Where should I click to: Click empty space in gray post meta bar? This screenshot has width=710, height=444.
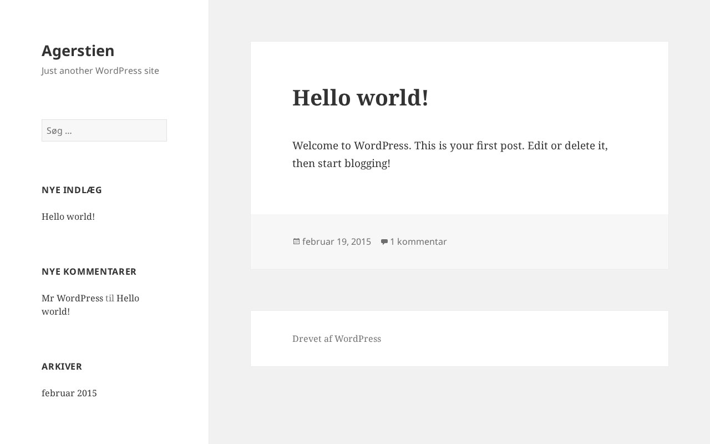555,241
